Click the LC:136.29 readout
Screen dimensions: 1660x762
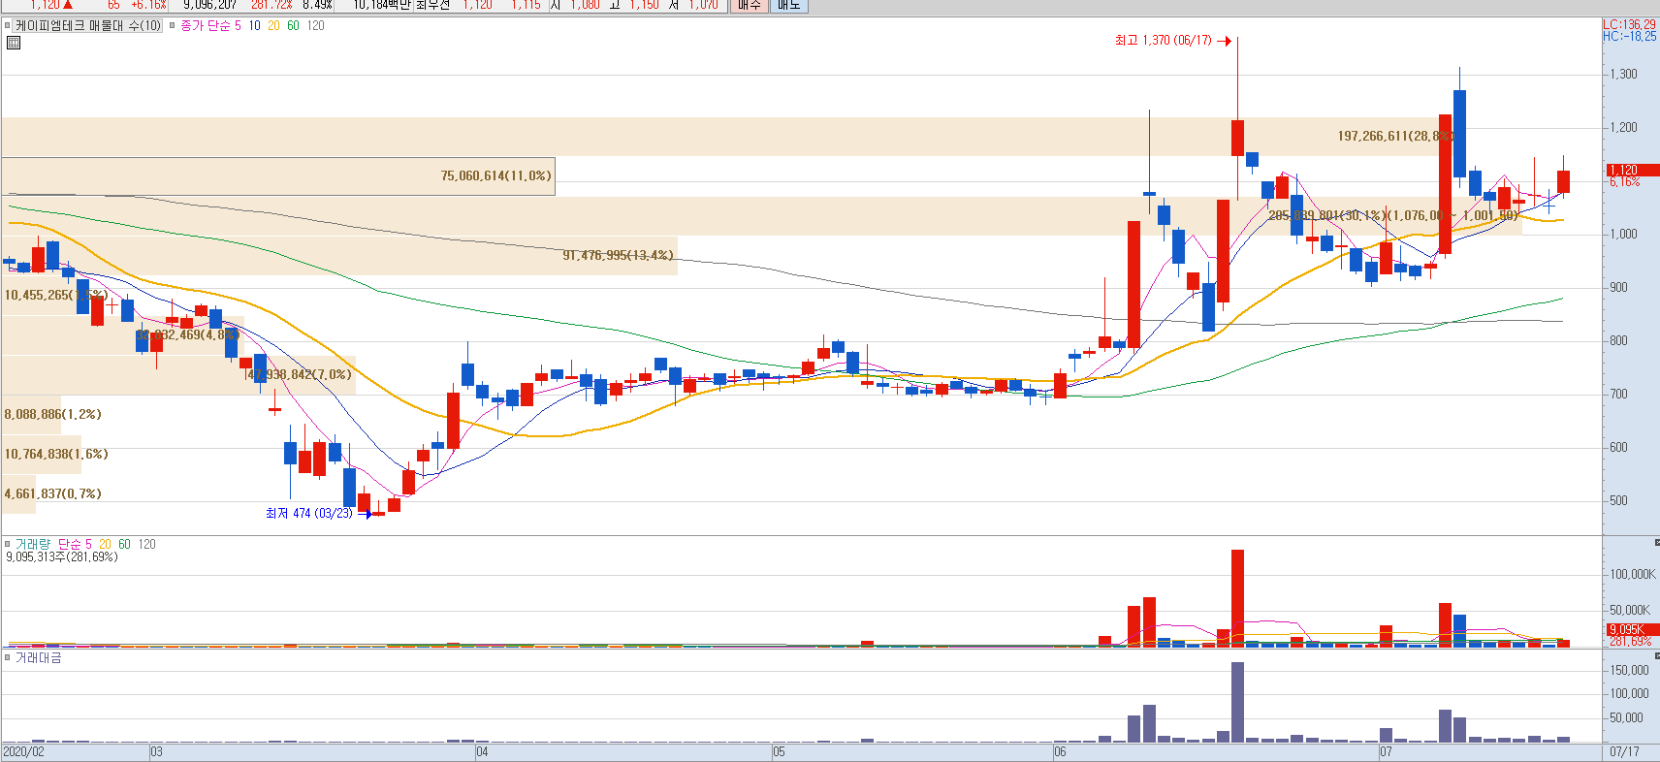(x=1629, y=24)
